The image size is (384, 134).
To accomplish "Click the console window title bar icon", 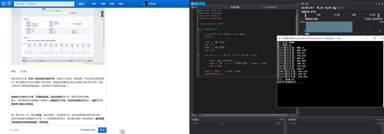I will pos(279,38).
